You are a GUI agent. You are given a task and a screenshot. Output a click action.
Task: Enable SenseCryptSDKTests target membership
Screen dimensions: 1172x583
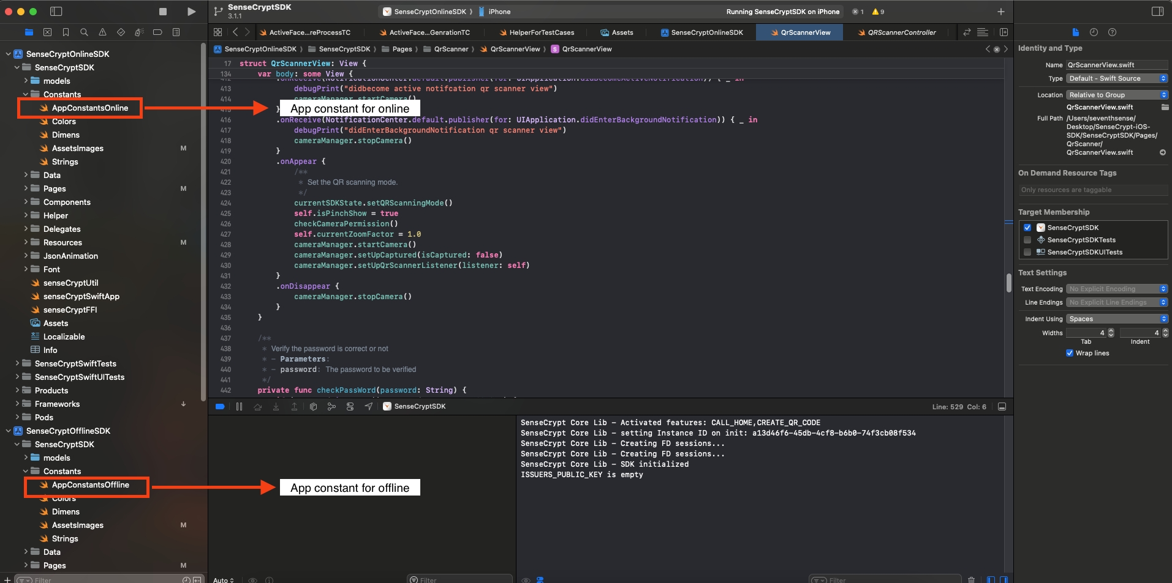point(1027,240)
